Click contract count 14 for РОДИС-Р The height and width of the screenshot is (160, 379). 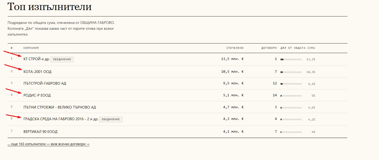275,95
